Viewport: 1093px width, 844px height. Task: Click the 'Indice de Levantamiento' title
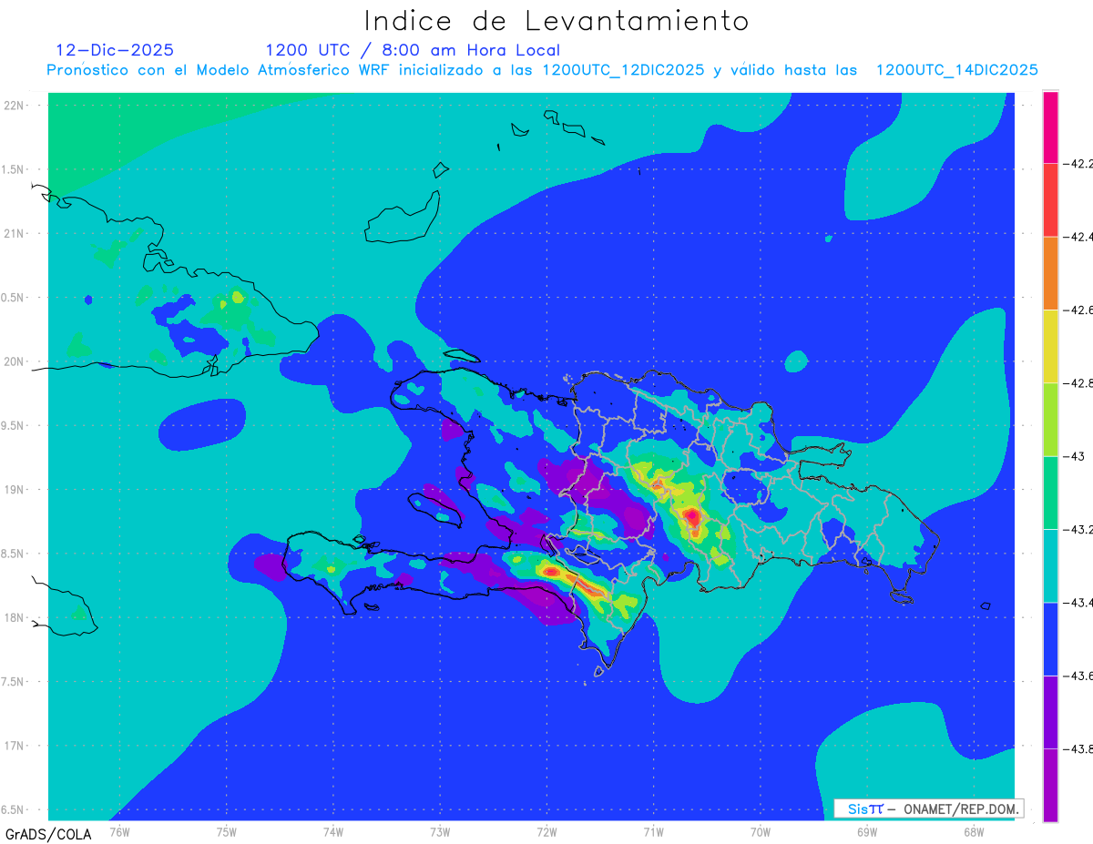pos(556,20)
